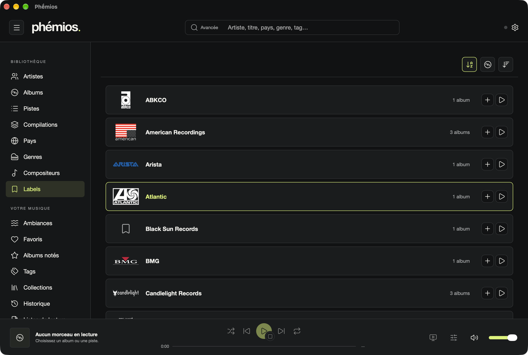528x355 pixels.
Task: Toggle descending sort order
Action: pos(506,64)
